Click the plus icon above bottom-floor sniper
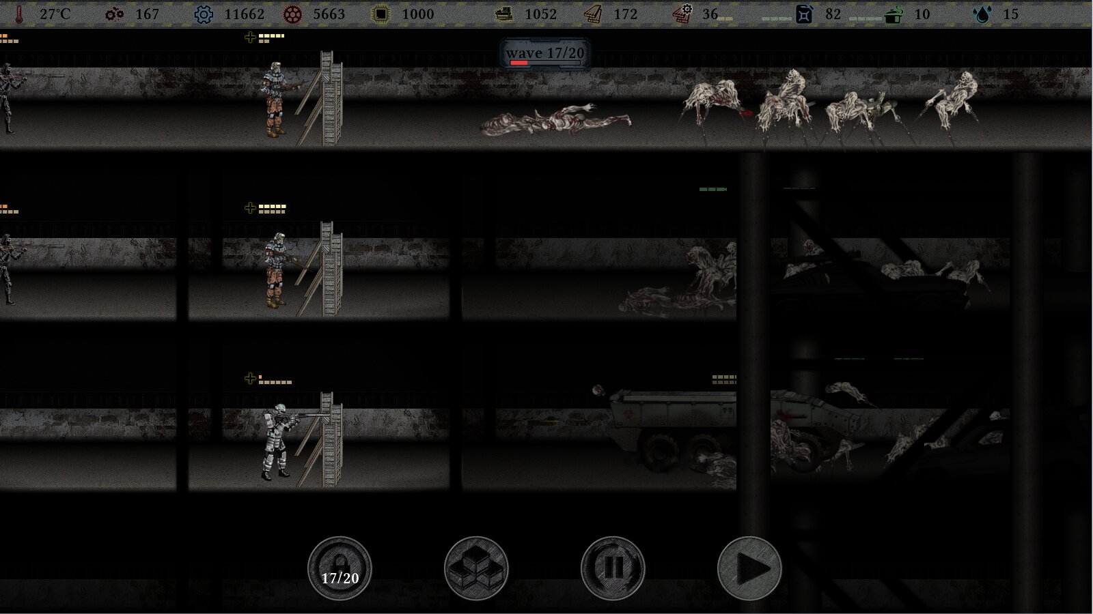 [250, 379]
